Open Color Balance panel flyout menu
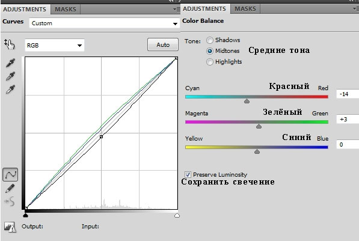This screenshot has height=241, width=359. (356, 8)
